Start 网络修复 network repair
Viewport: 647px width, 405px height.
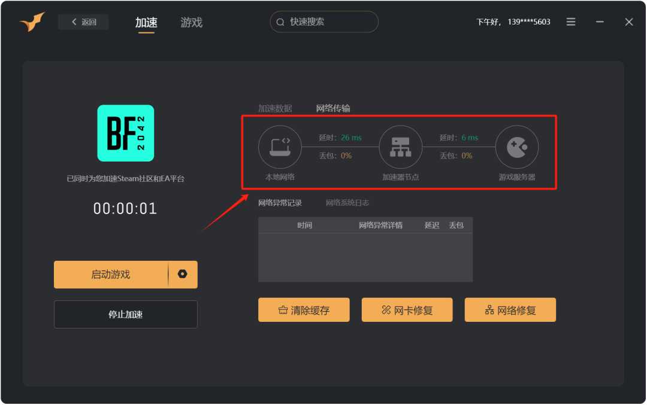coord(510,310)
